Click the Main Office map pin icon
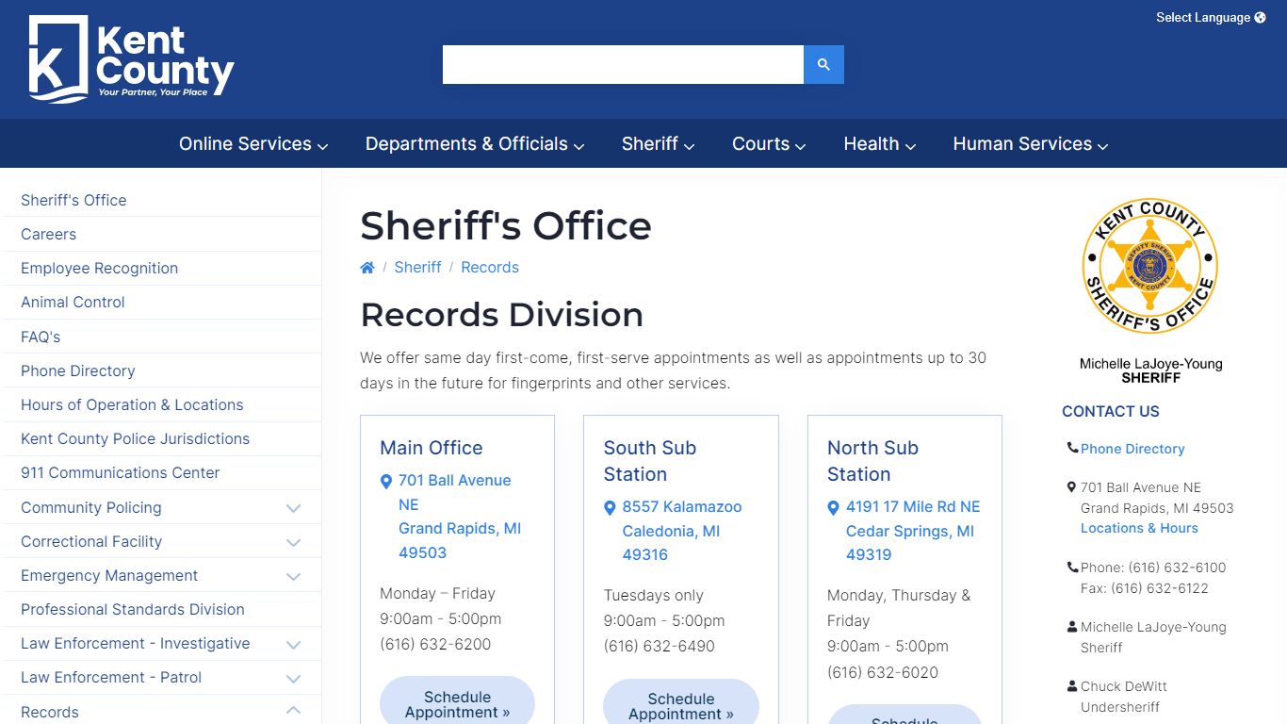 (385, 482)
